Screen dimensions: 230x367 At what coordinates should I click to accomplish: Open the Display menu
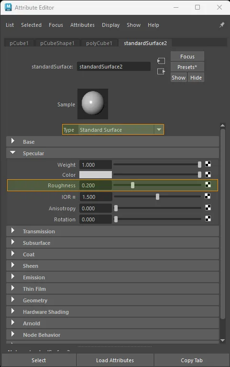coord(110,25)
